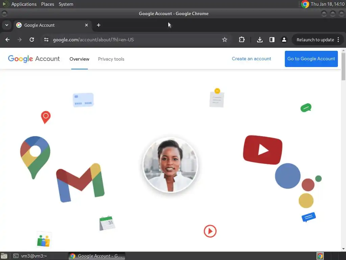The width and height of the screenshot is (346, 260).
Task: Open the Downloads icon
Action: [260, 40]
